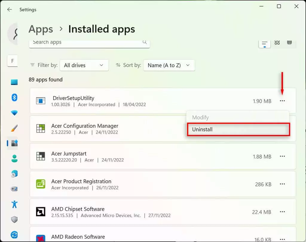The width and height of the screenshot is (306, 242).
Task: Select the Acer Configuration Manager name
Action: coord(85,126)
